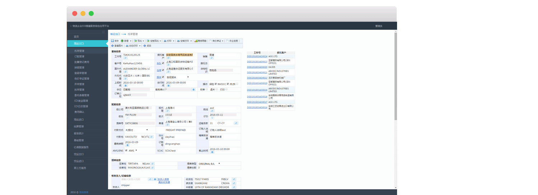Click the 作业进度 toolbar button
The height and width of the screenshot is (195, 538).
(x=232, y=41)
